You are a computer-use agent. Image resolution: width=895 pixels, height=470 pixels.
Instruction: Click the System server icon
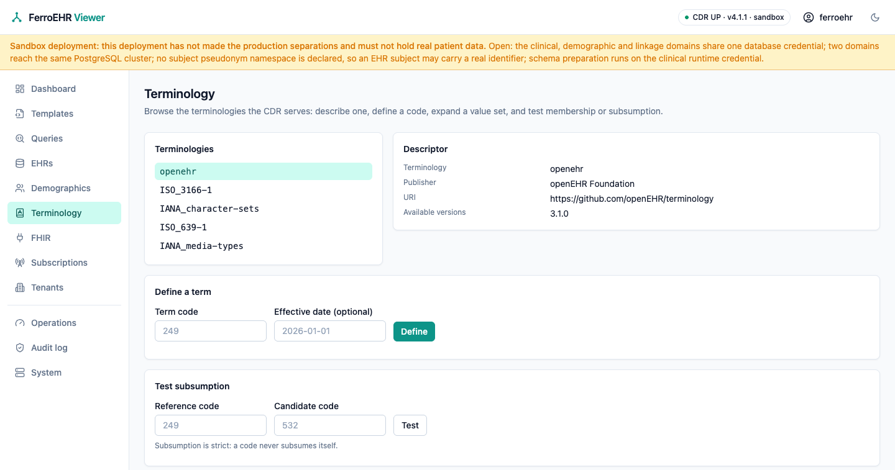tap(20, 373)
